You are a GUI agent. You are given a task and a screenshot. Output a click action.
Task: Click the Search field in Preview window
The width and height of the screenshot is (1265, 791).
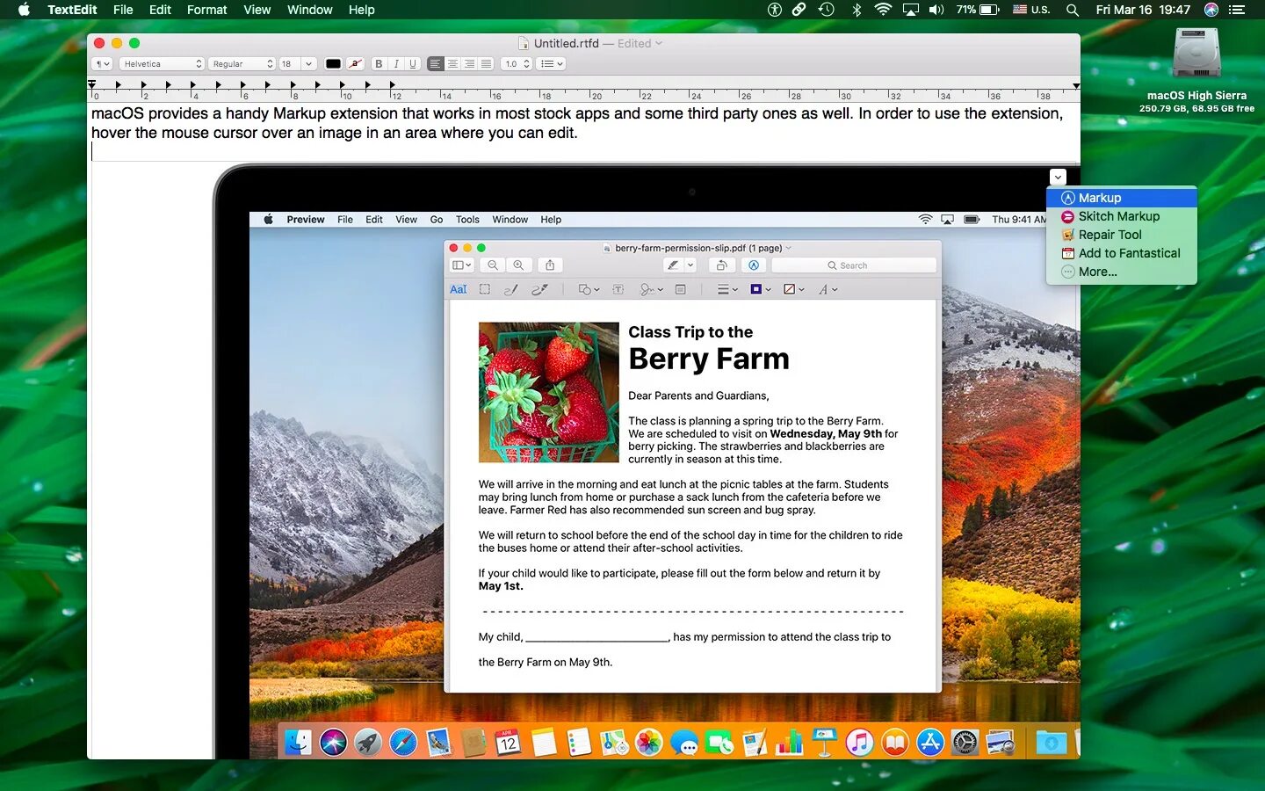coord(854,265)
